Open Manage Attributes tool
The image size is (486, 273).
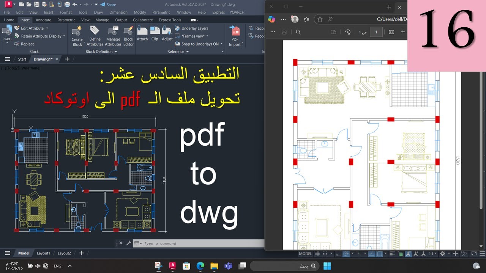(113, 36)
